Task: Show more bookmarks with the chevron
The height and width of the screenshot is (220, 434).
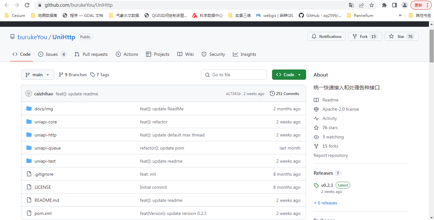Action: (x=400, y=15)
